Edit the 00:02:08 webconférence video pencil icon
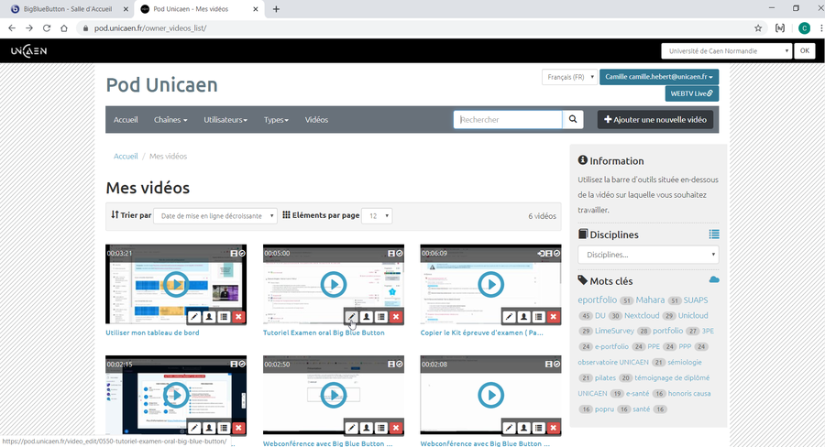Screen dimensions: 825x447 (x=509, y=428)
